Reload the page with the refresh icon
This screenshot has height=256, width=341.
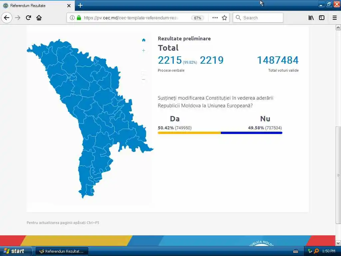[28, 18]
